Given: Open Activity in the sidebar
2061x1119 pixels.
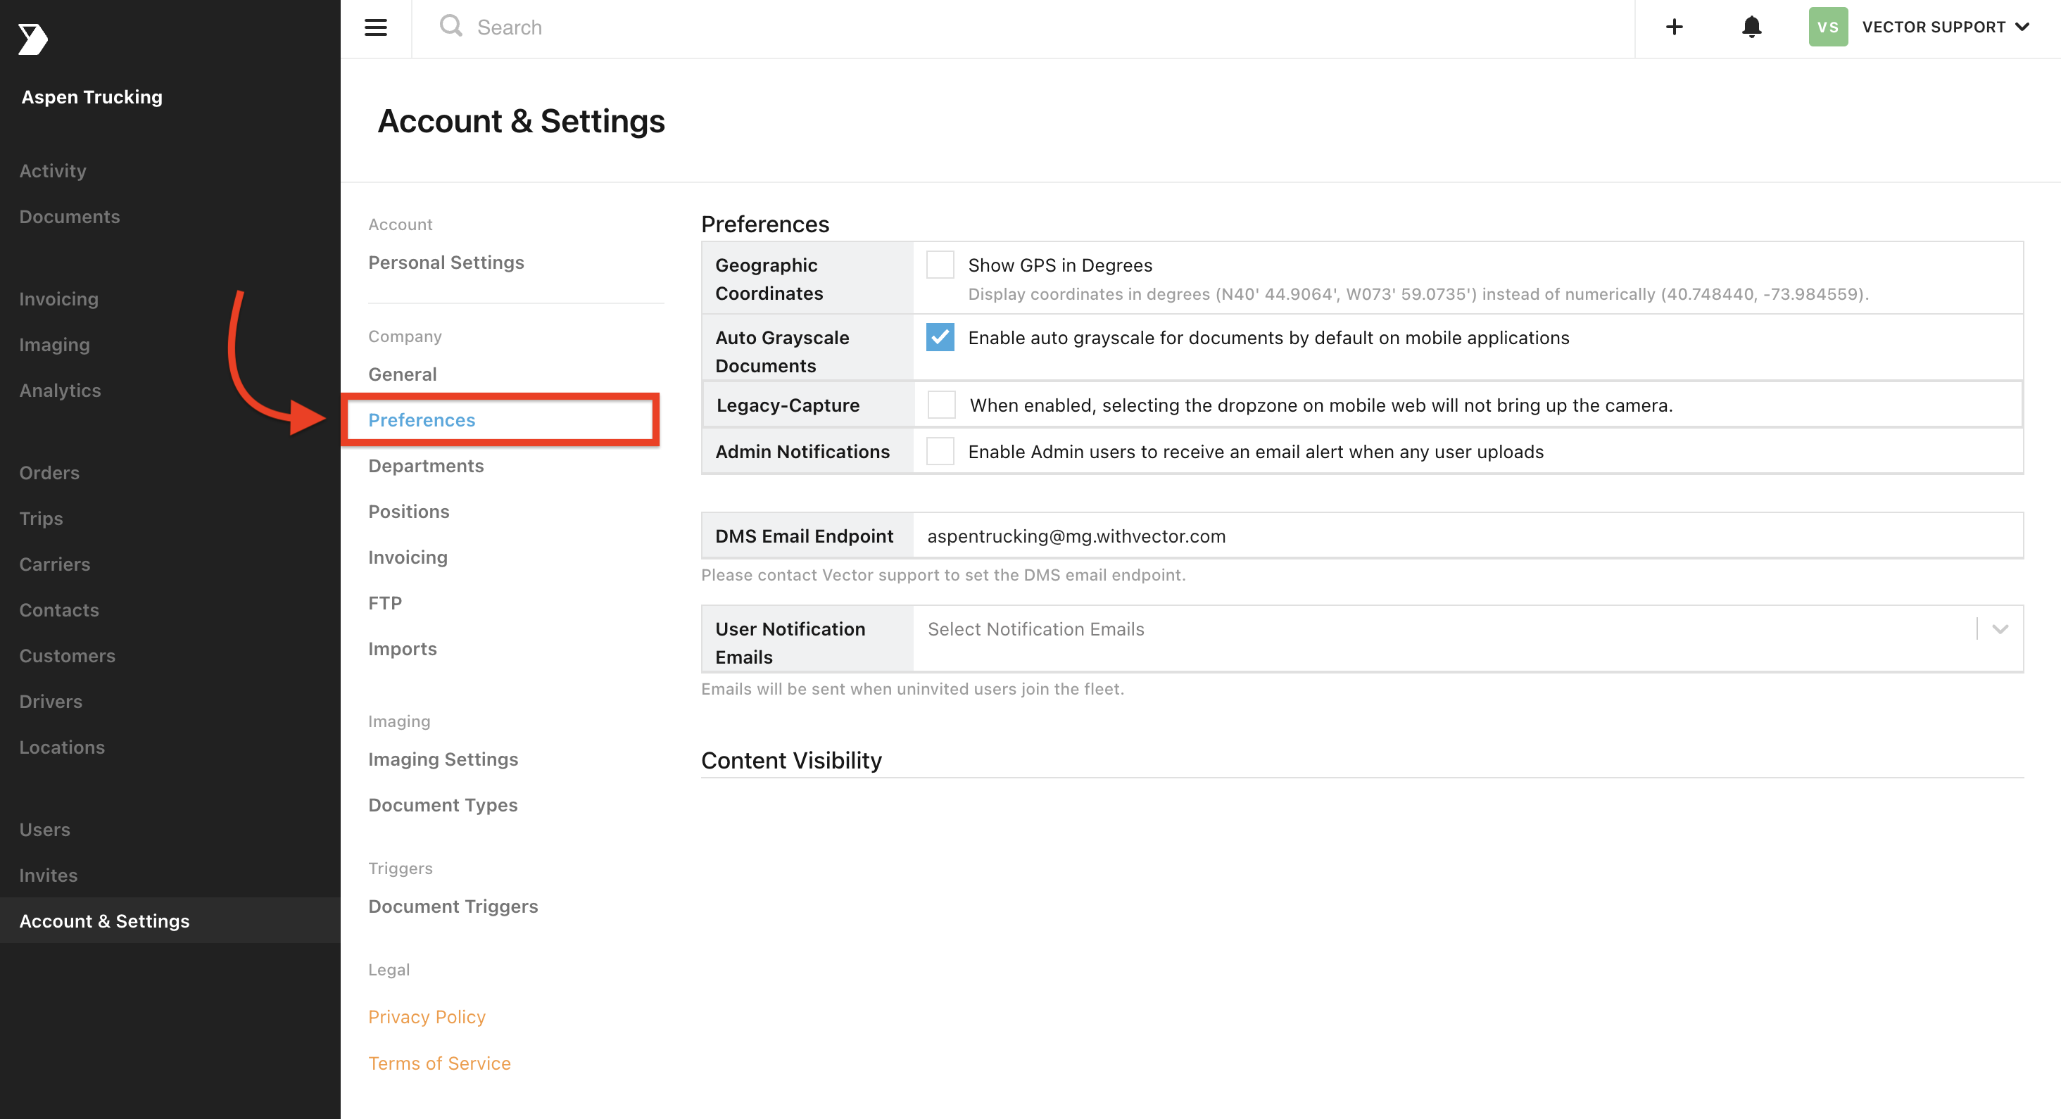Looking at the screenshot, I should 53,170.
